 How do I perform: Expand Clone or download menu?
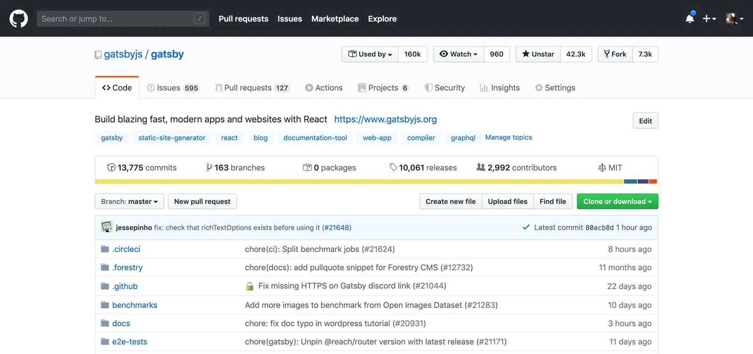(x=617, y=201)
